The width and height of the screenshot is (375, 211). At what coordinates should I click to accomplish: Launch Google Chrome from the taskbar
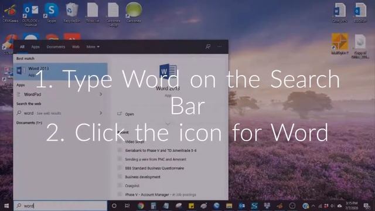click(x=141, y=206)
